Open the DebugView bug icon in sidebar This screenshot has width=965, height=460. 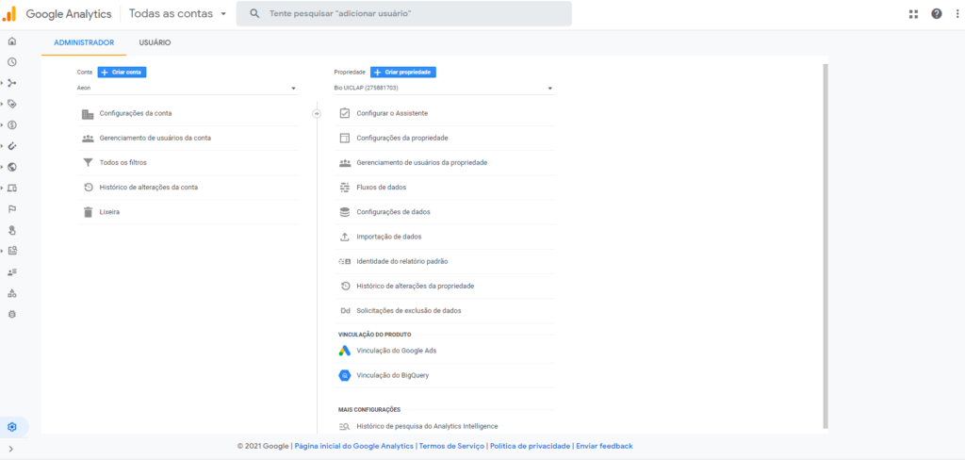[11, 314]
